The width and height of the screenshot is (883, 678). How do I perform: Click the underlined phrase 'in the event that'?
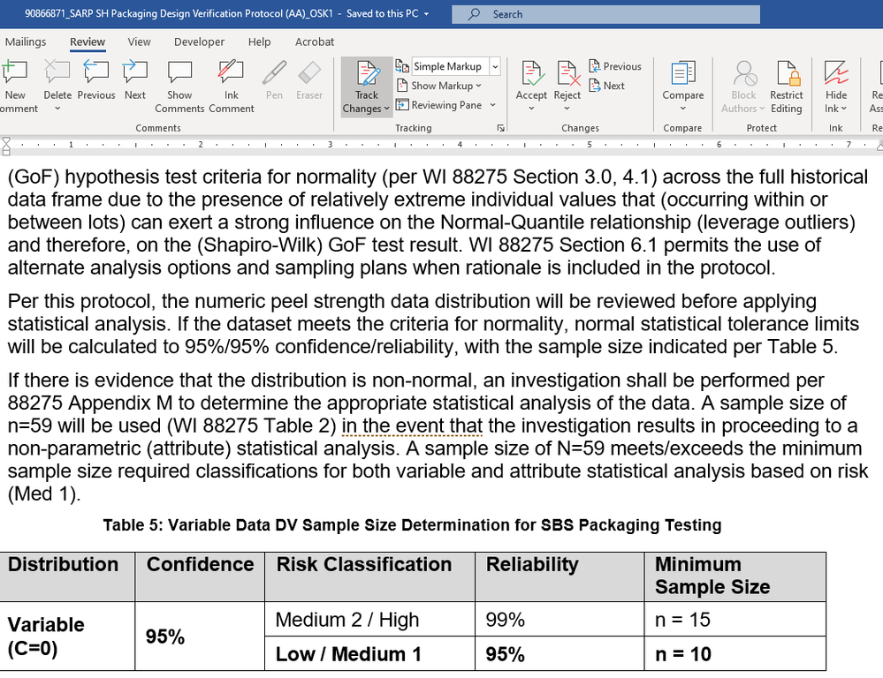[x=412, y=426]
